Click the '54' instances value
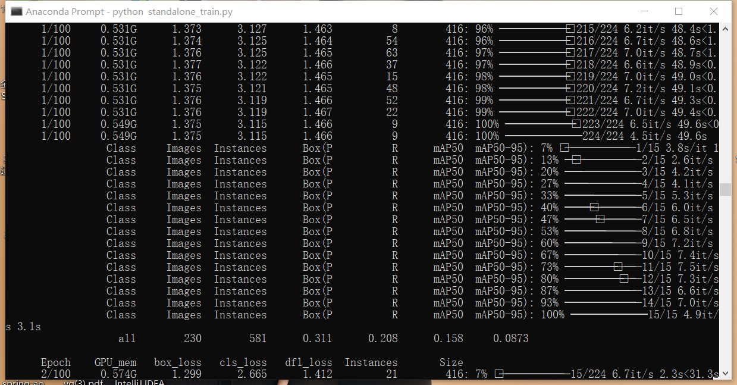The image size is (737, 385). (392, 41)
